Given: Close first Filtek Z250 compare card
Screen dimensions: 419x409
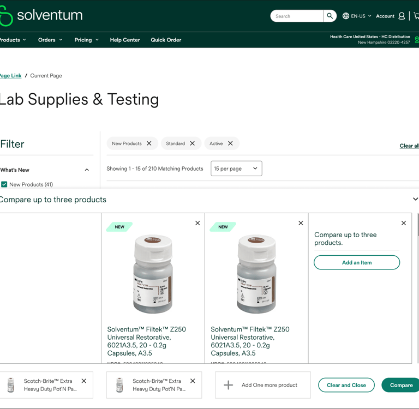Looking at the screenshot, I should [197, 223].
